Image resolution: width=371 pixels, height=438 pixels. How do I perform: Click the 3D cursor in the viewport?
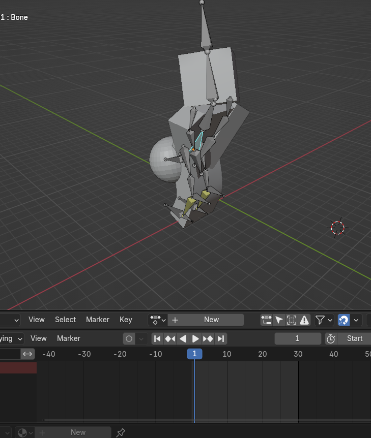[x=337, y=228]
